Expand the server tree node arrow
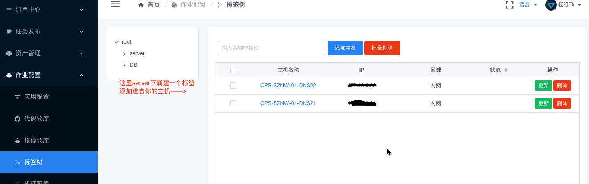The width and height of the screenshot is (589, 184). click(124, 53)
